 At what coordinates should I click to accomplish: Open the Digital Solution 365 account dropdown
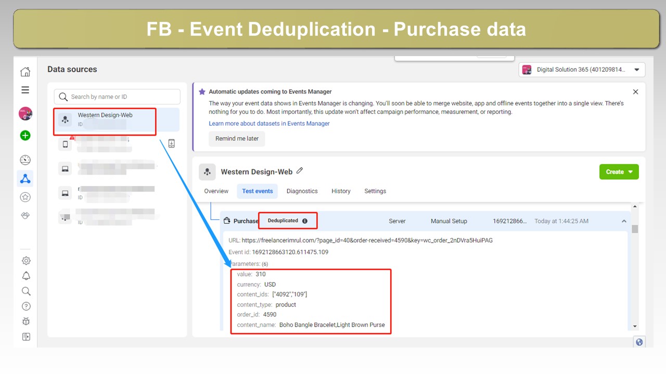(x=582, y=70)
